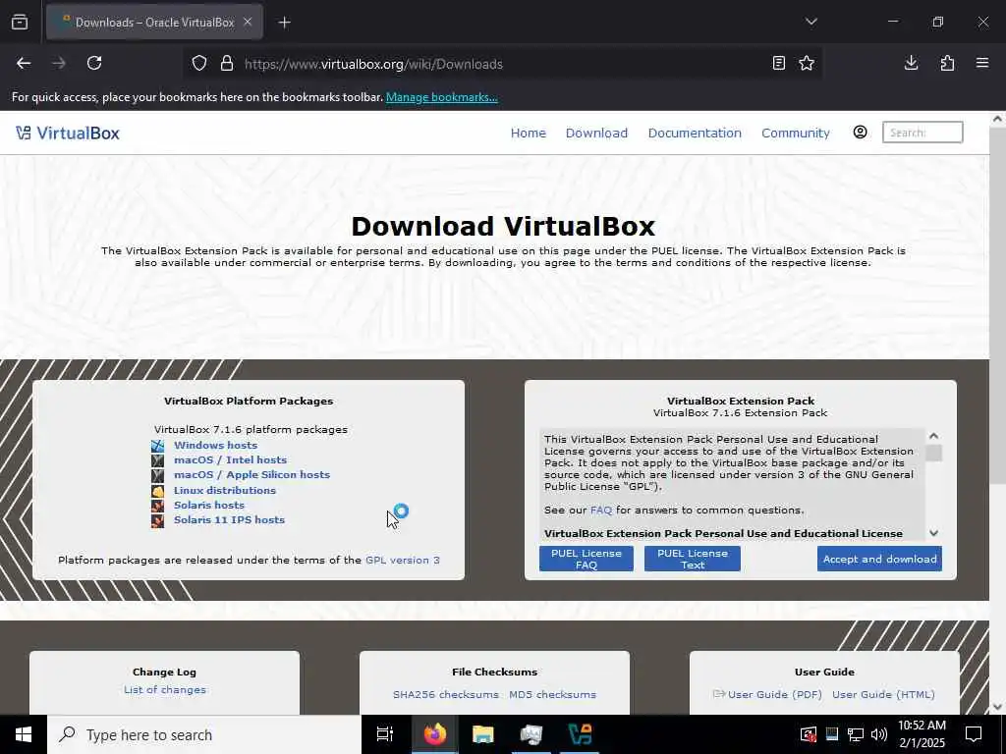This screenshot has height=754, width=1006.
Task: Open the Download menu item
Action: [x=596, y=133]
